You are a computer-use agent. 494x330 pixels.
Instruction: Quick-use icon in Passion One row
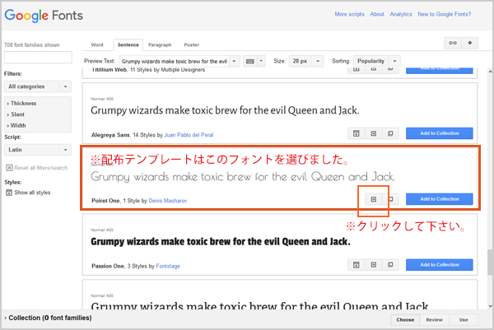click(x=373, y=265)
